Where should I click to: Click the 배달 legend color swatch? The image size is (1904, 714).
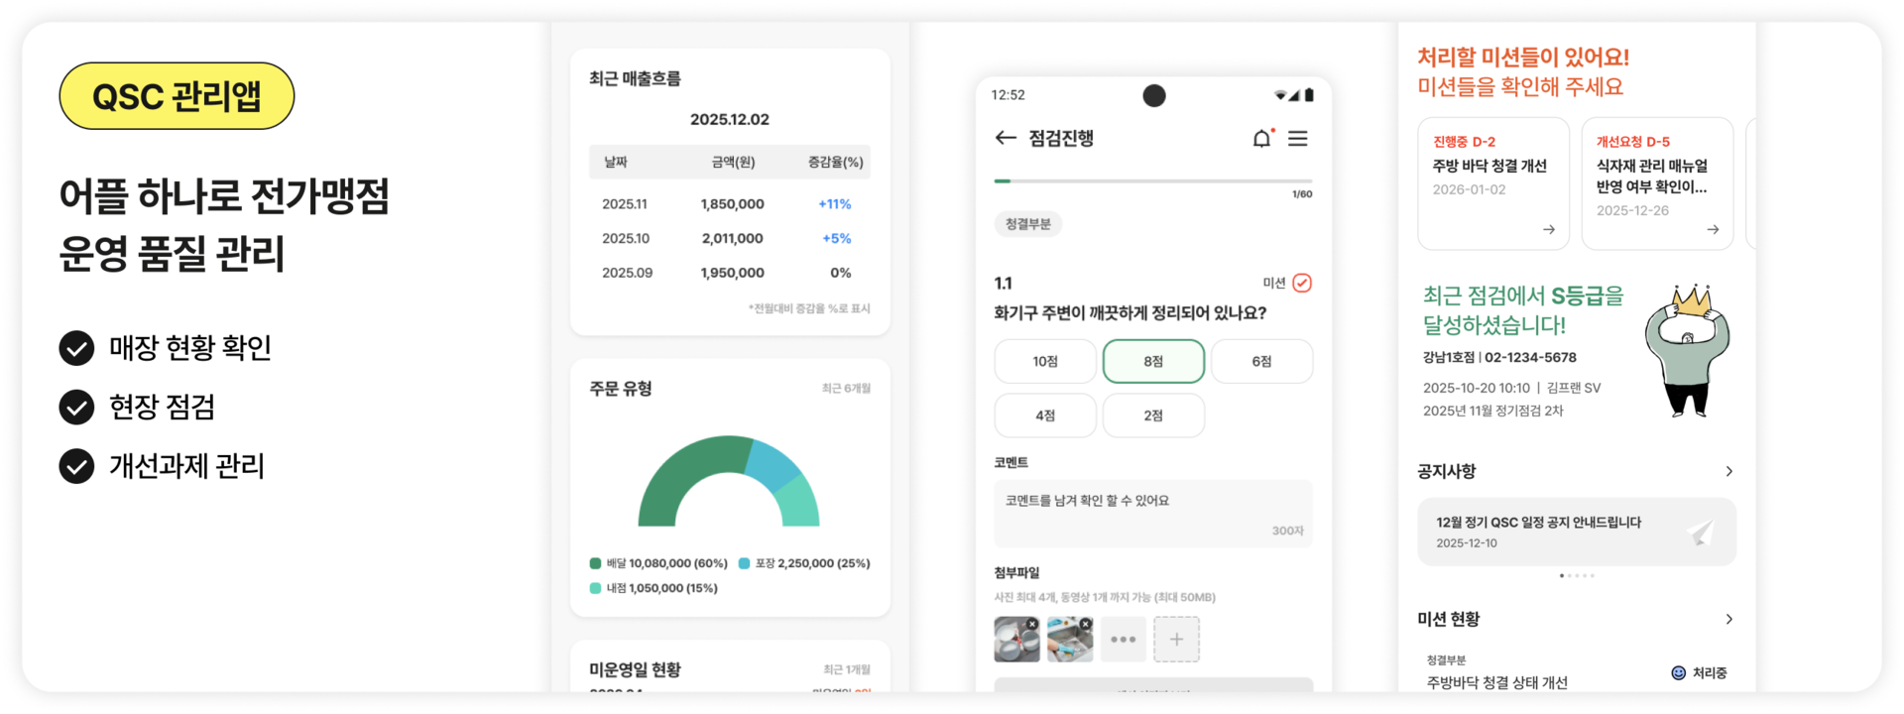pos(596,564)
